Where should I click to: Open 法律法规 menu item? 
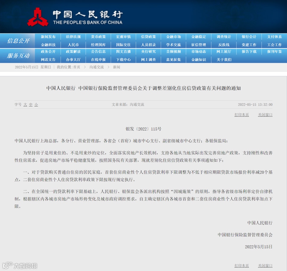[73, 37]
